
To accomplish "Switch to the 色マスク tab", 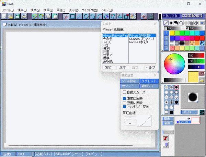I will point(130,86).
